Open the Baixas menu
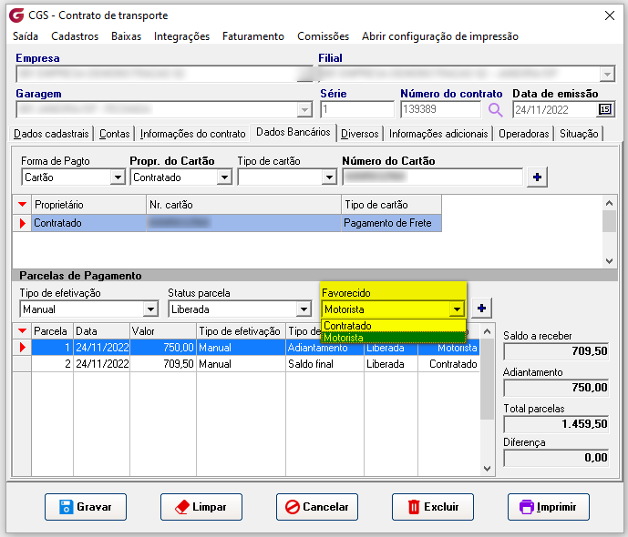628x537 pixels. click(126, 36)
